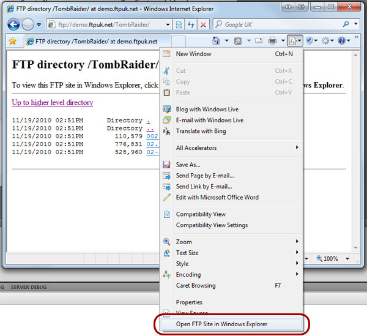Click the vertical scrollbar down arrow

tap(356, 248)
